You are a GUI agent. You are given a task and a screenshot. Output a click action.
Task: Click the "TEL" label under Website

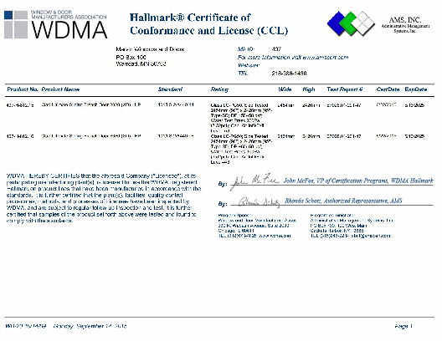click(243, 74)
